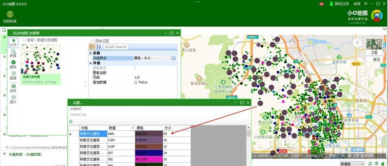This screenshot has height=166, width=388.
Task: Select the 数值 cell 1109
Action: point(121,146)
